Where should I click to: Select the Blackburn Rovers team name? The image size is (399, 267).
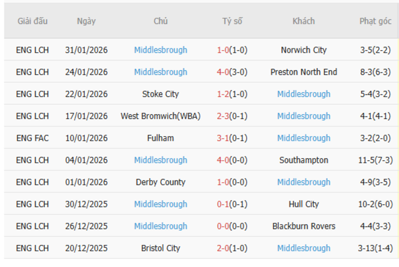point(303,226)
